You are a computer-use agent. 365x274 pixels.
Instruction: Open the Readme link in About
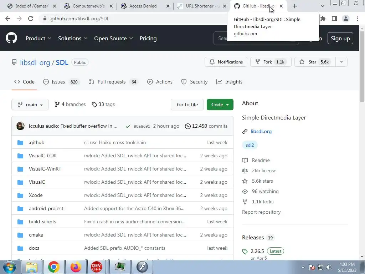pyautogui.click(x=261, y=160)
